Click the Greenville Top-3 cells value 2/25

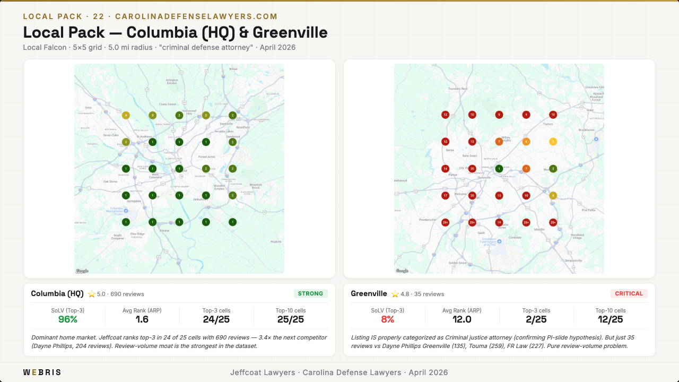(536, 319)
